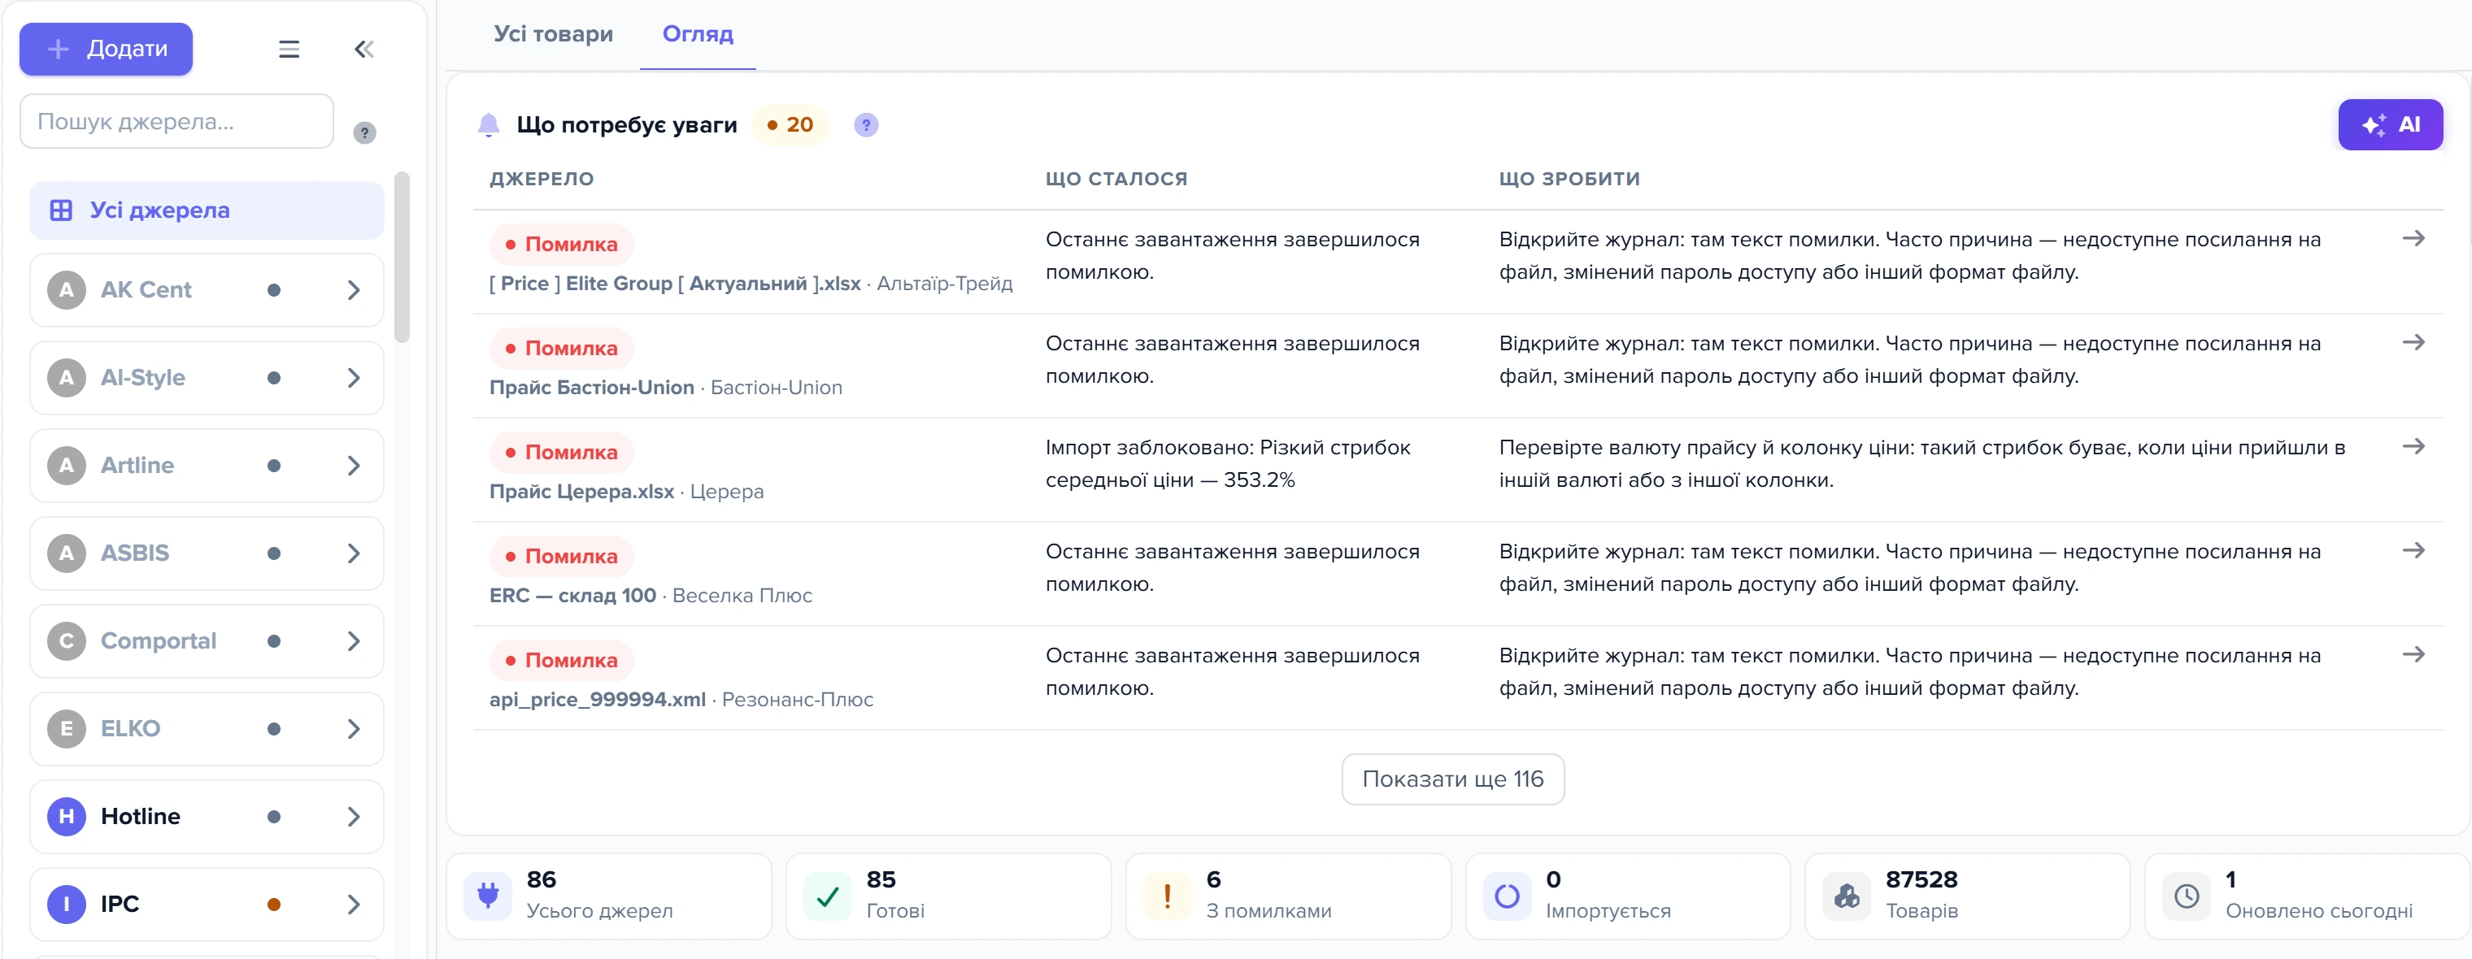Open arrow for ERC — склад 100 row
2472x959 pixels.
(x=2413, y=550)
